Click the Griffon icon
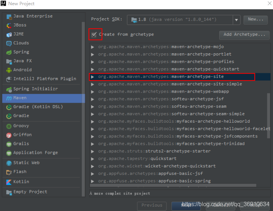Screen dimensions: 273x211 click(x=9, y=135)
